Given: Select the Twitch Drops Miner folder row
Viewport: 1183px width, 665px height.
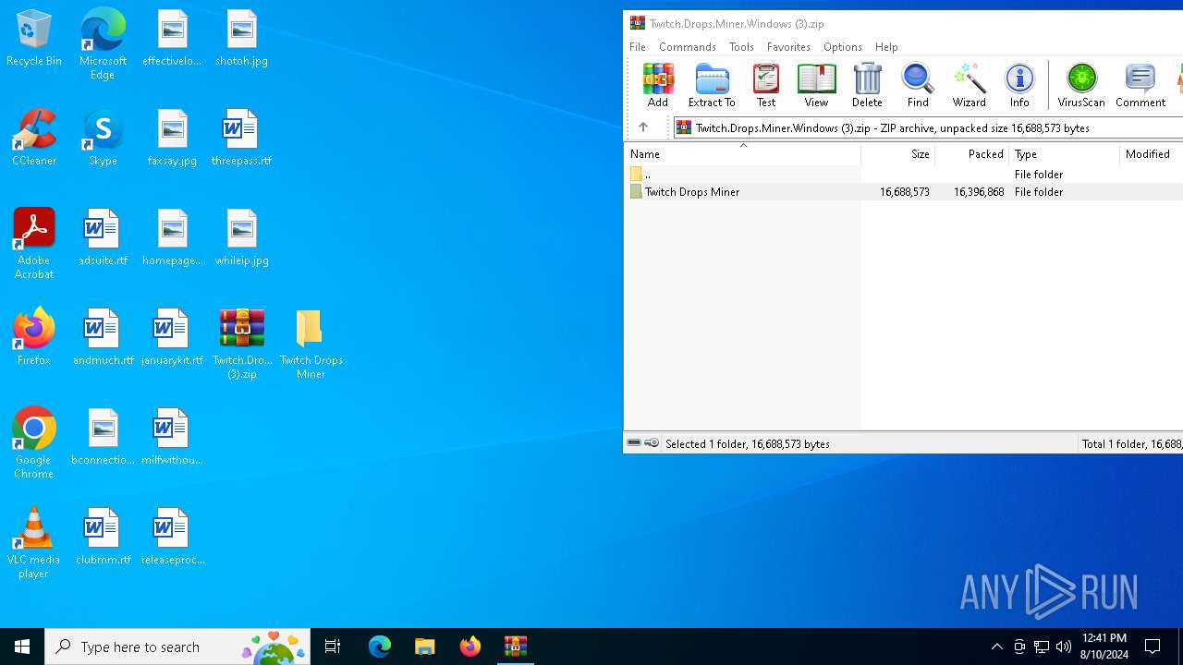Looking at the screenshot, I should (904, 191).
